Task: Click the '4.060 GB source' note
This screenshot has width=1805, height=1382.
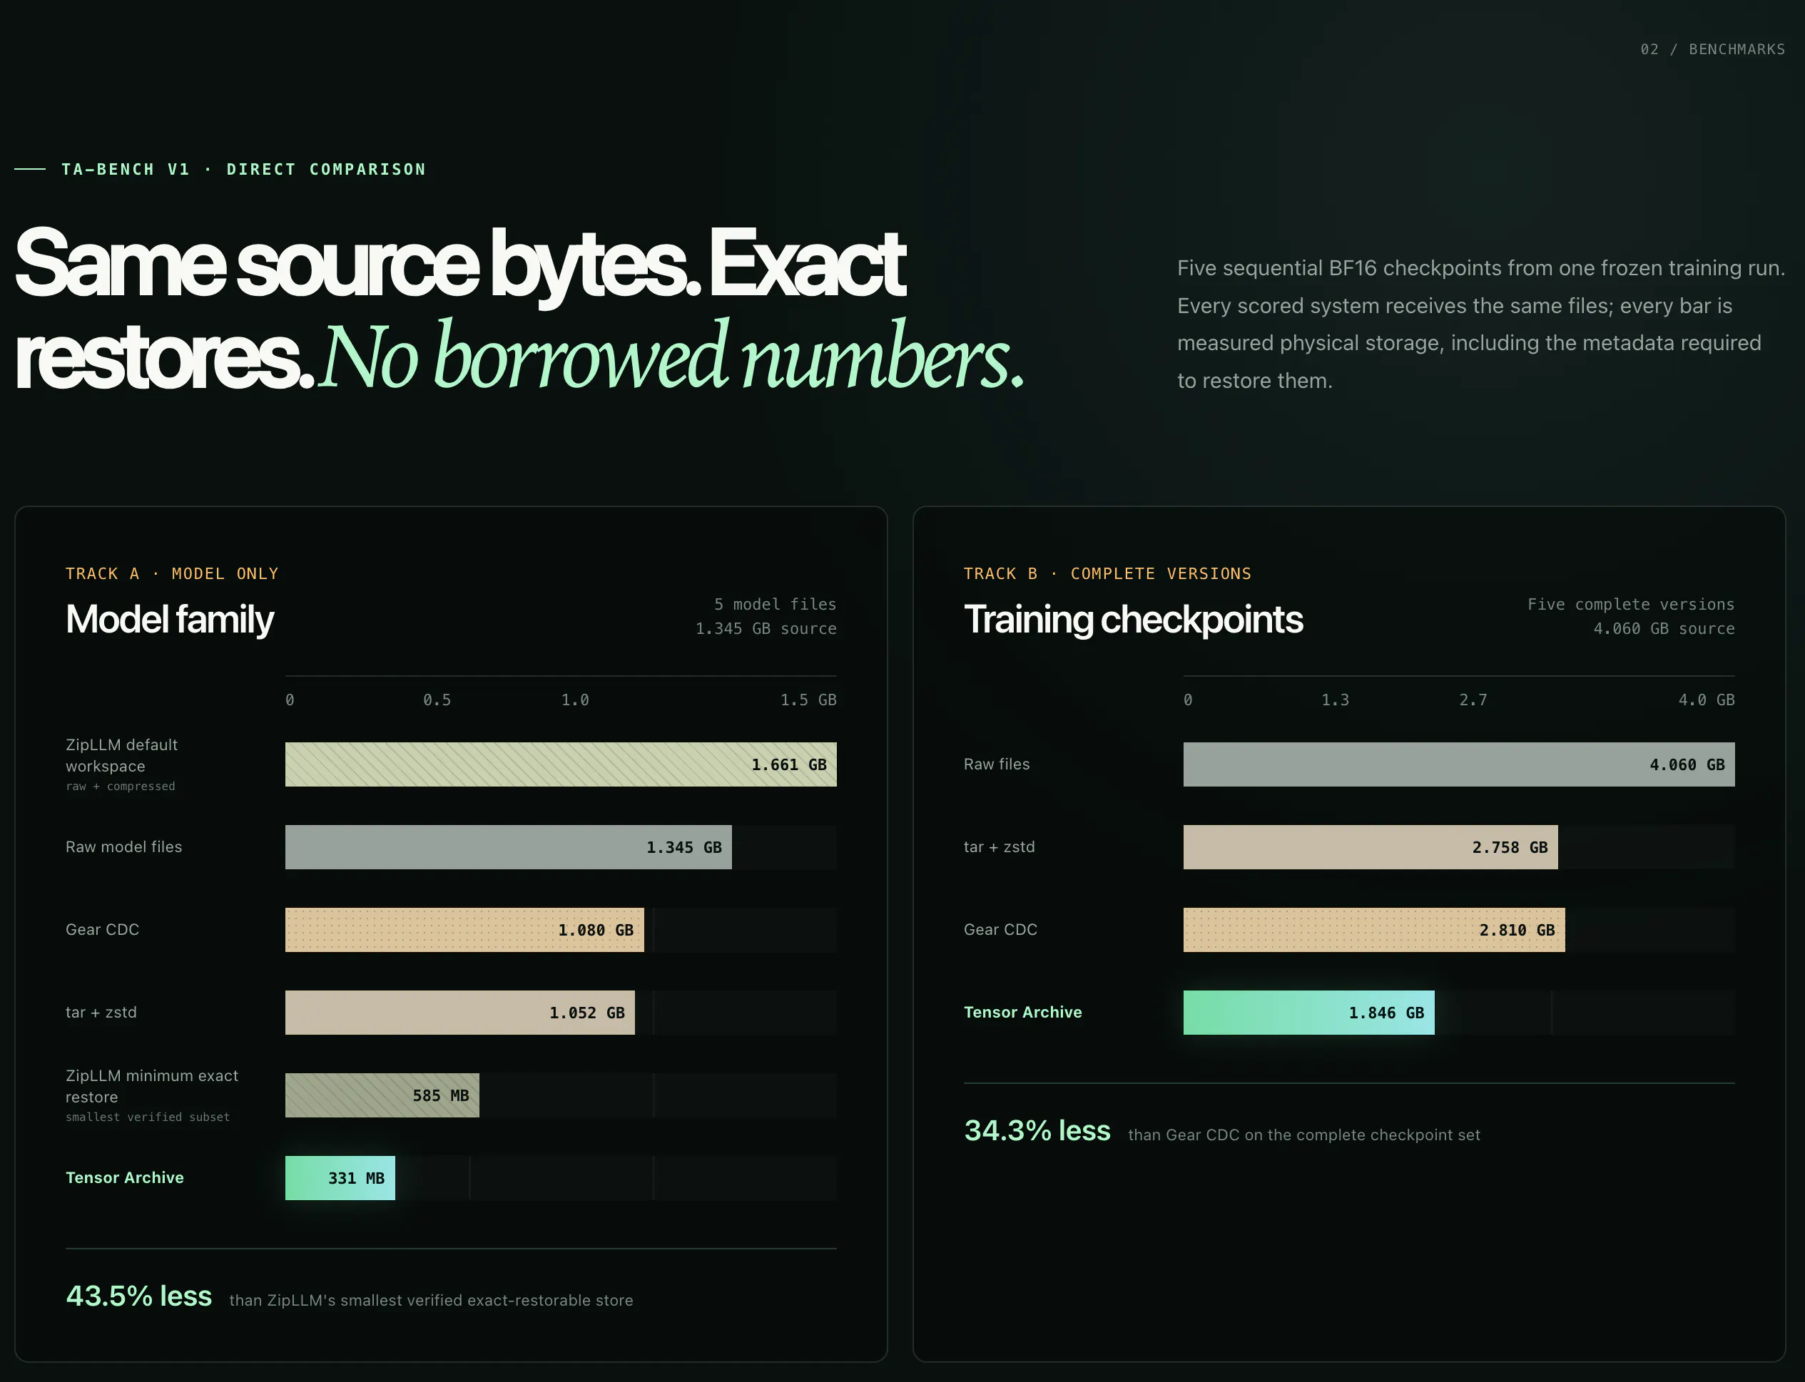Action: coord(1664,628)
